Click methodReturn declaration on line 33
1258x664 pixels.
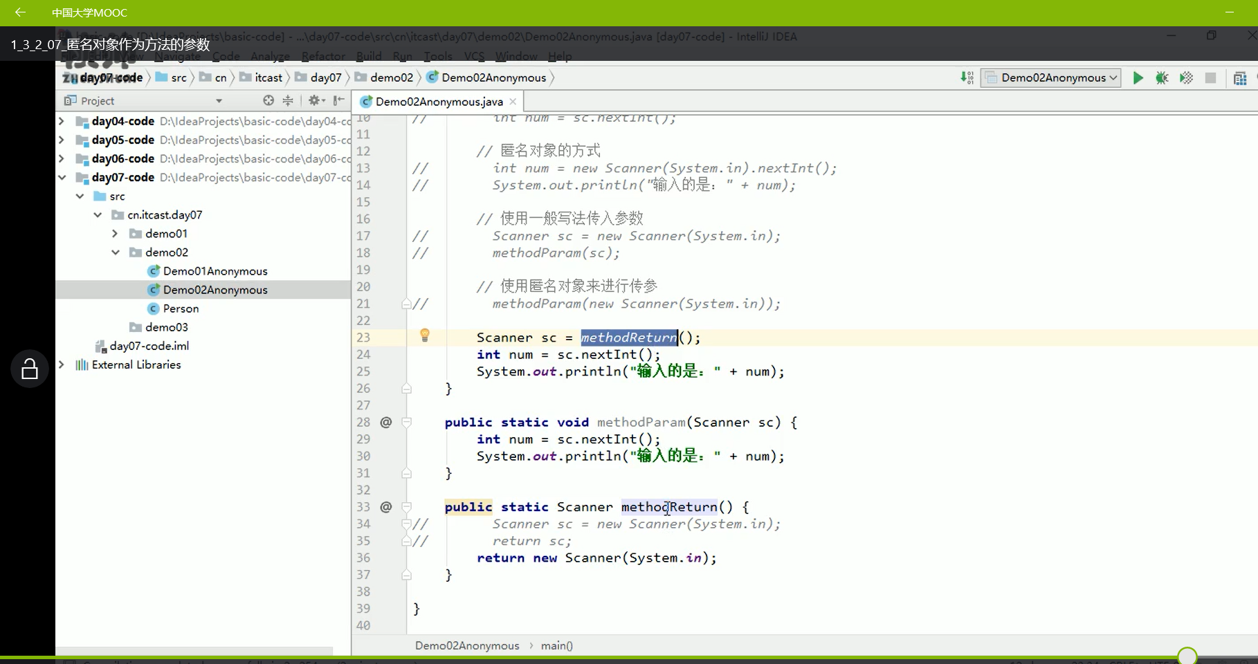coord(669,507)
